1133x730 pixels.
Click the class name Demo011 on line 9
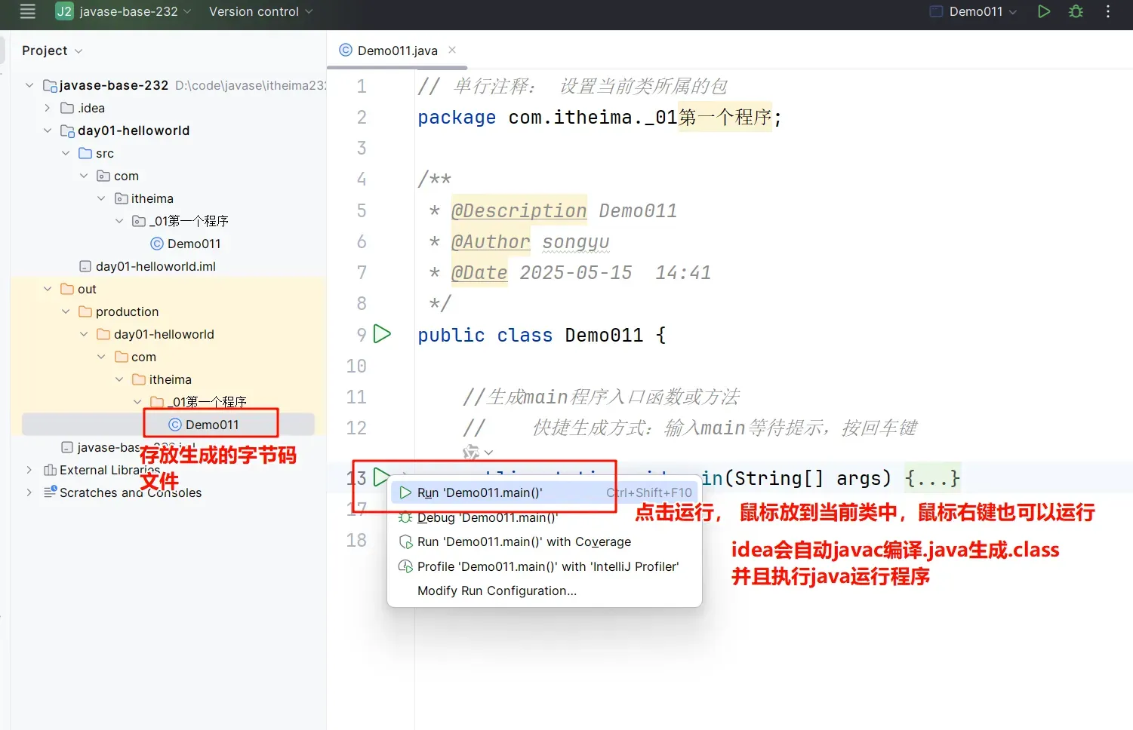[604, 335]
